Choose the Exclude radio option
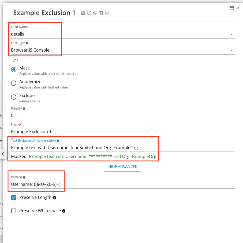The image size is (243, 243). tap(14, 97)
